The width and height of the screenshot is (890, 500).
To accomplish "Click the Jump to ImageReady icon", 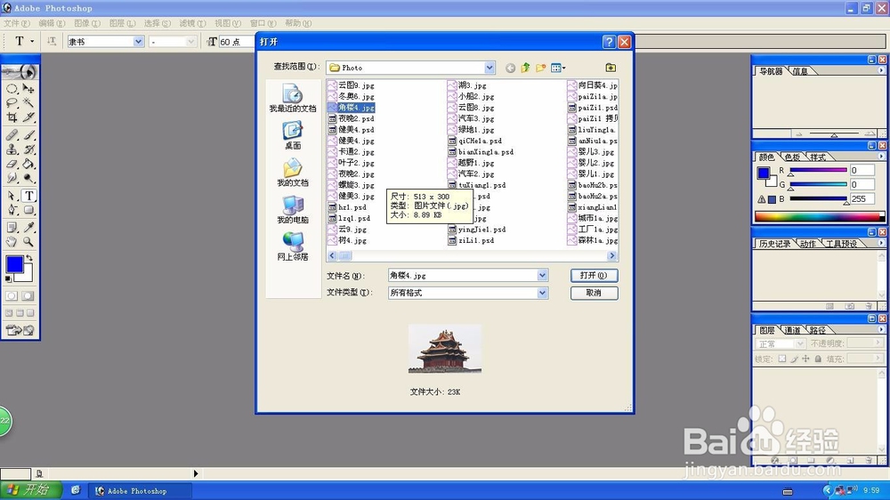I will (x=20, y=330).
